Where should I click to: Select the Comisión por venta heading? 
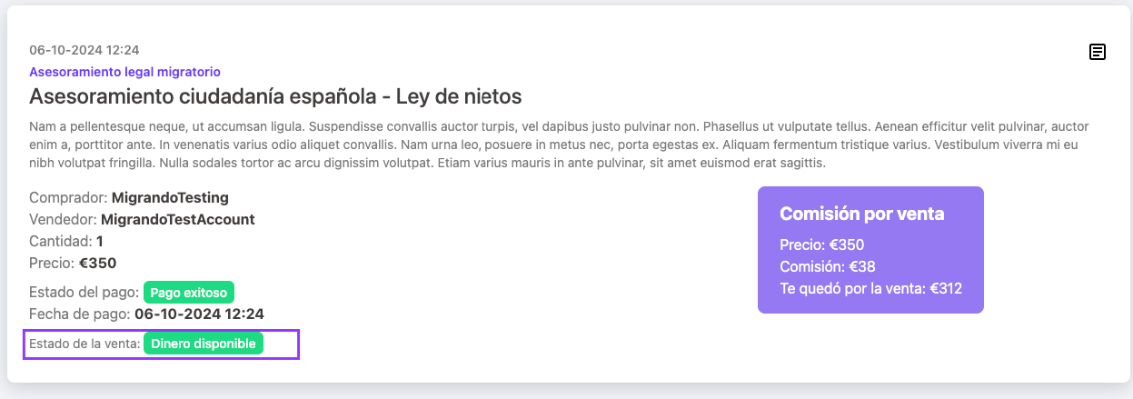click(862, 214)
